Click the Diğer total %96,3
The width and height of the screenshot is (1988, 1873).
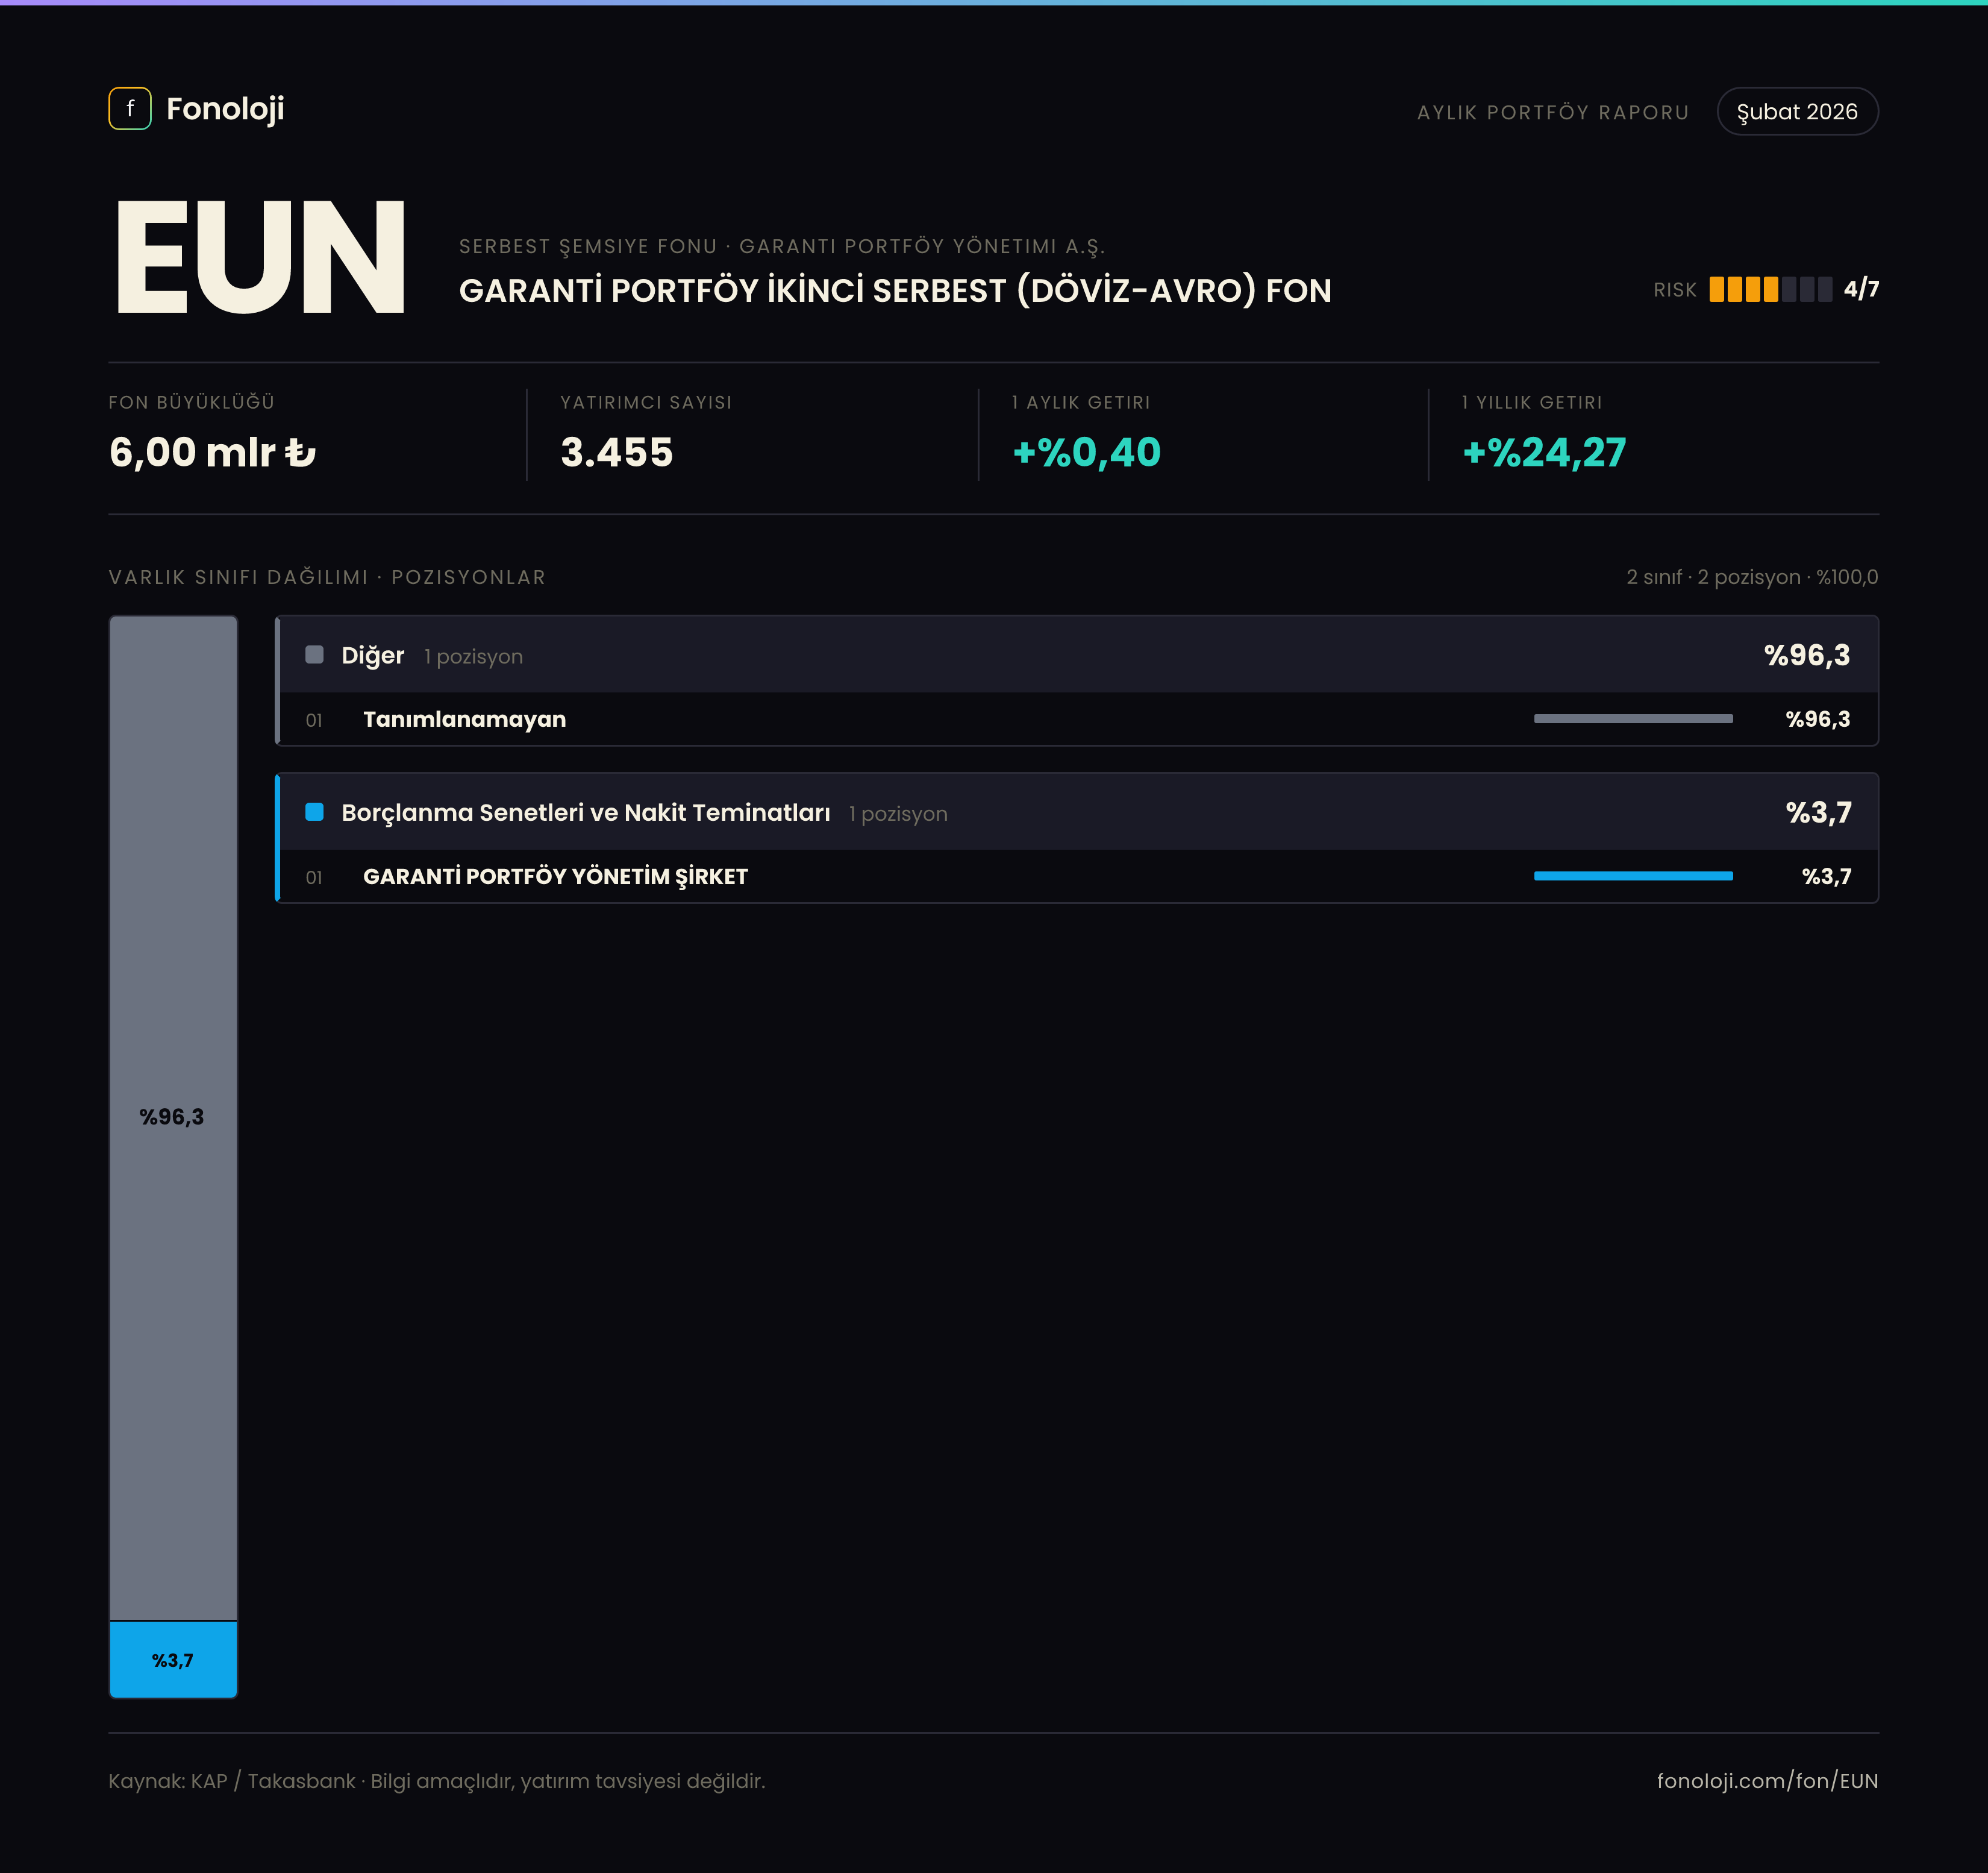pyautogui.click(x=1807, y=654)
